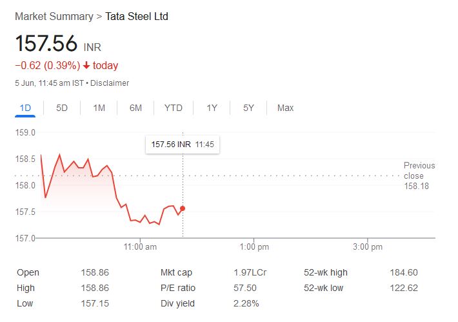The image size is (458, 322).
Task: Click the 11:00 am time axis label
Action: [140, 247]
